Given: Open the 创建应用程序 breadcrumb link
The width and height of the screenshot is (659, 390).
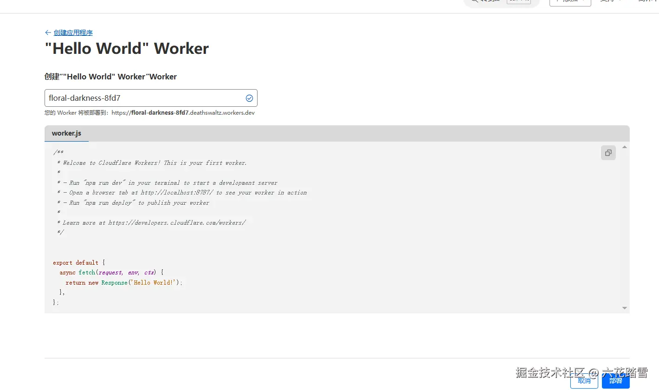Looking at the screenshot, I should click(x=73, y=32).
